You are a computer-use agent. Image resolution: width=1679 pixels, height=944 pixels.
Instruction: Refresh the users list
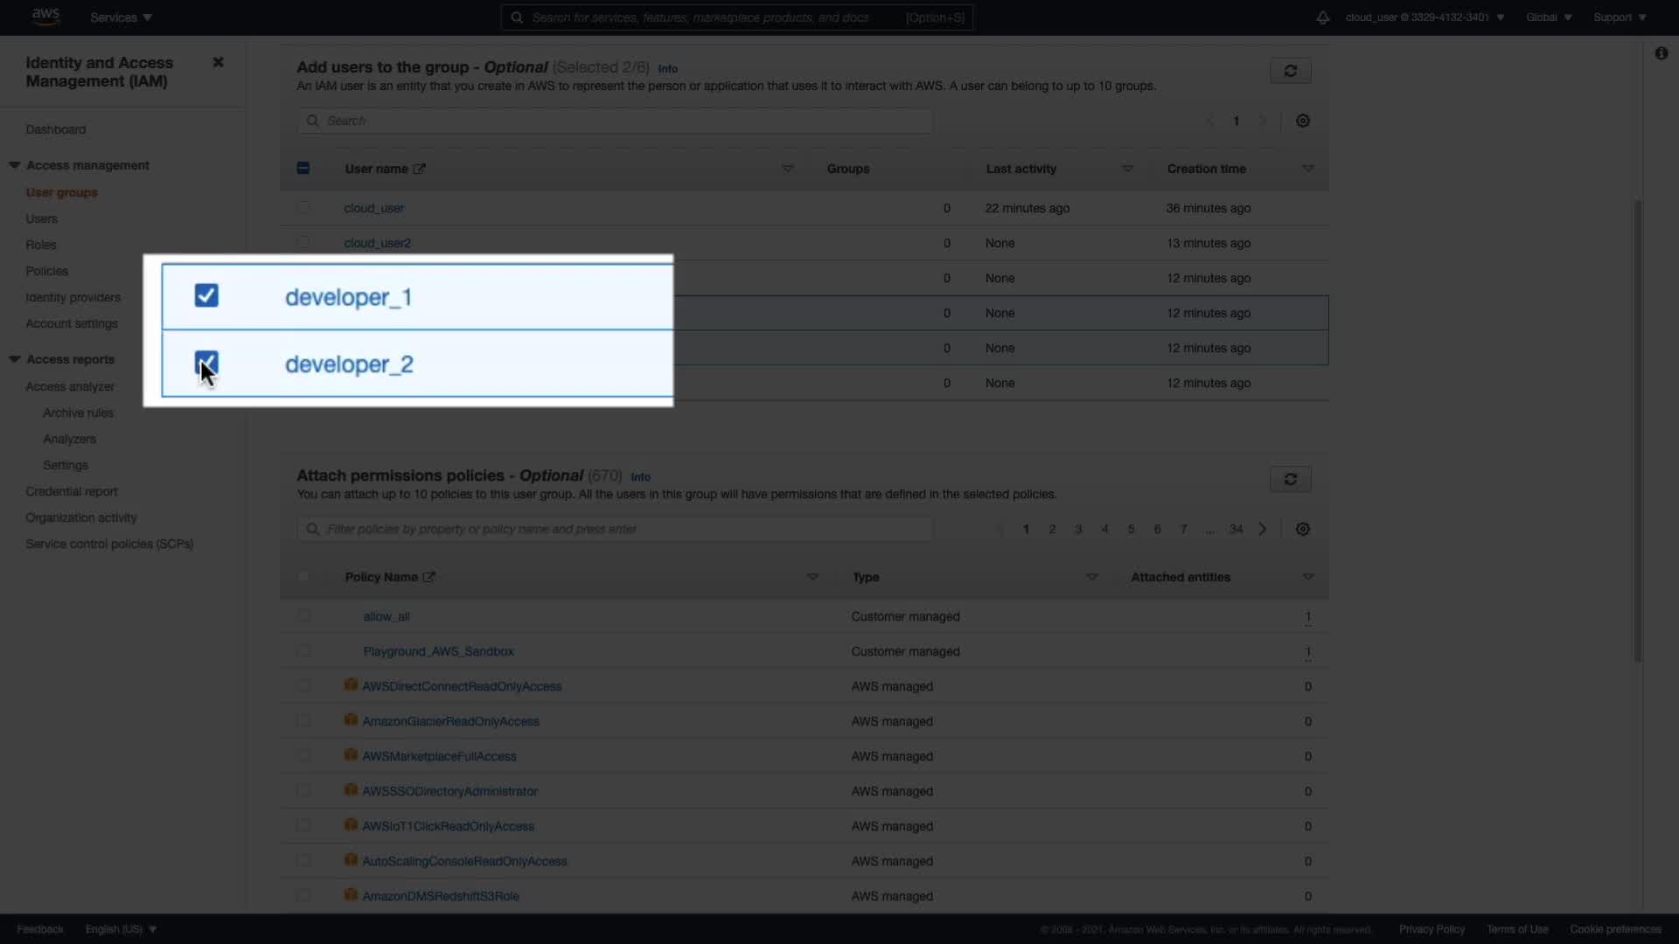tap(1290, 71)
